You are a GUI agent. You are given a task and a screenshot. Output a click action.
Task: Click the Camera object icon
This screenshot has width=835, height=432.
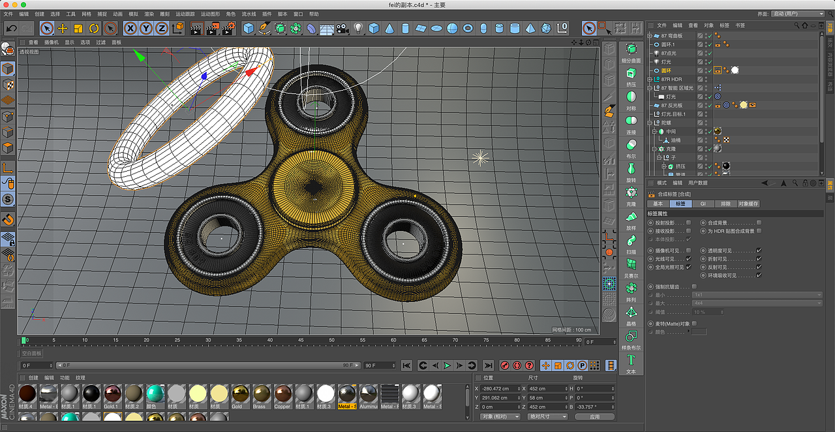(x=342, y=28)
